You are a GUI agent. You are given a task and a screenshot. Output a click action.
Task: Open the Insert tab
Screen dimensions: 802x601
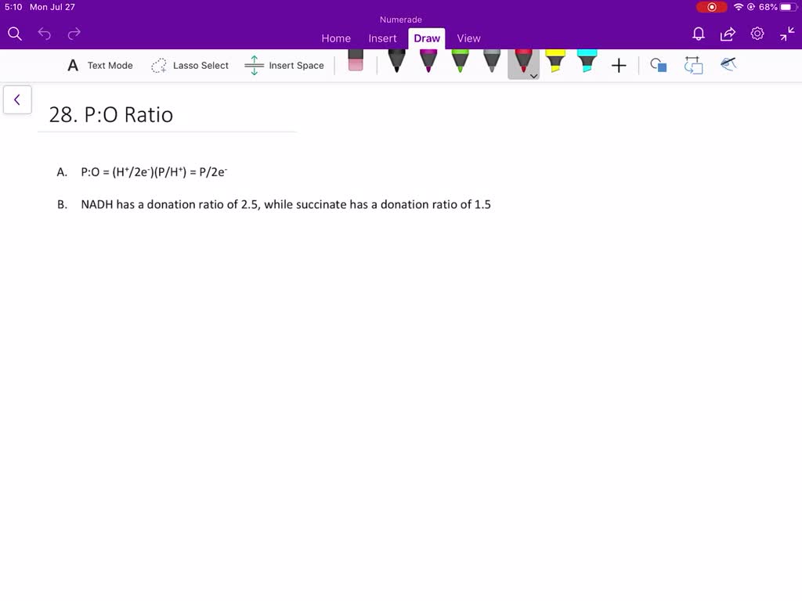[x=382, y=38]
